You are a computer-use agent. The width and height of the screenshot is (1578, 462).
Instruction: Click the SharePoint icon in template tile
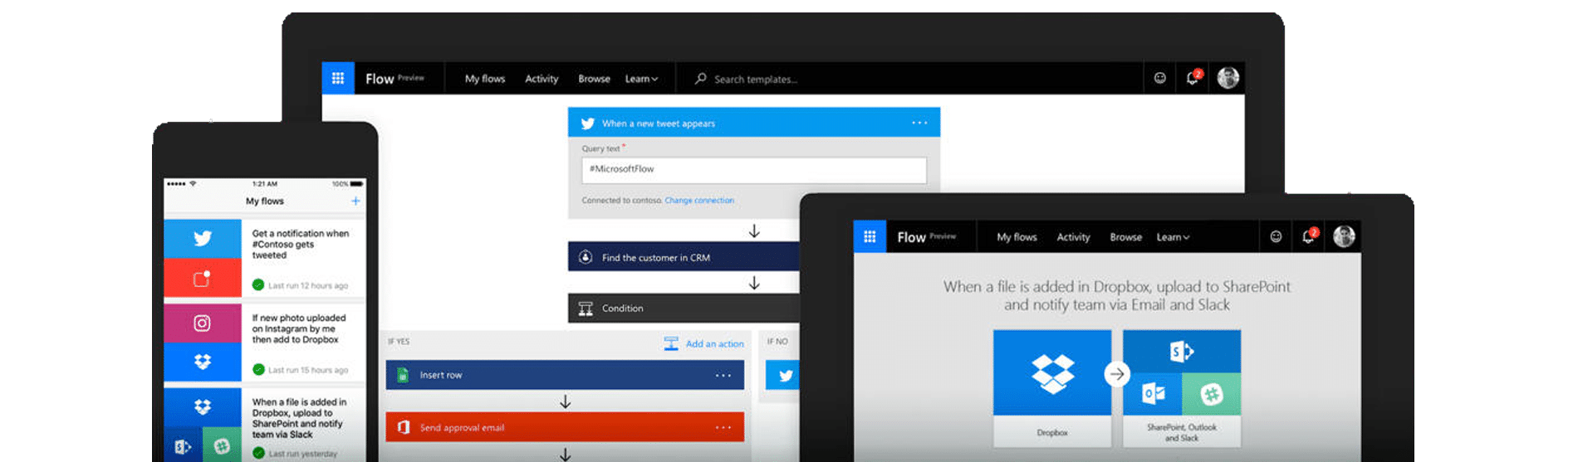(x=1182, y=351)
